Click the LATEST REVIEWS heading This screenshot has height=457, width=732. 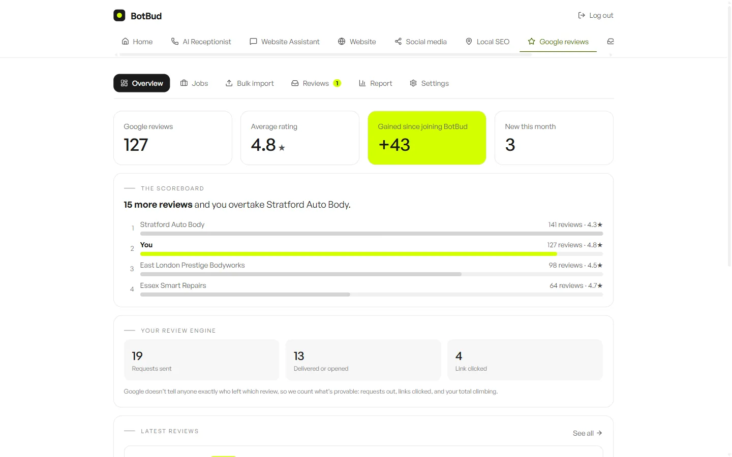pos(170,431)
